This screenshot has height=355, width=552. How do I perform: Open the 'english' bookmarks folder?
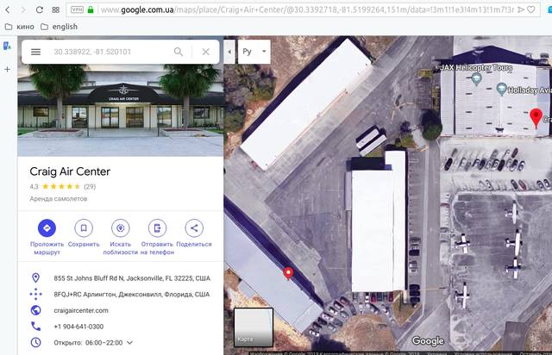[60, 27]
